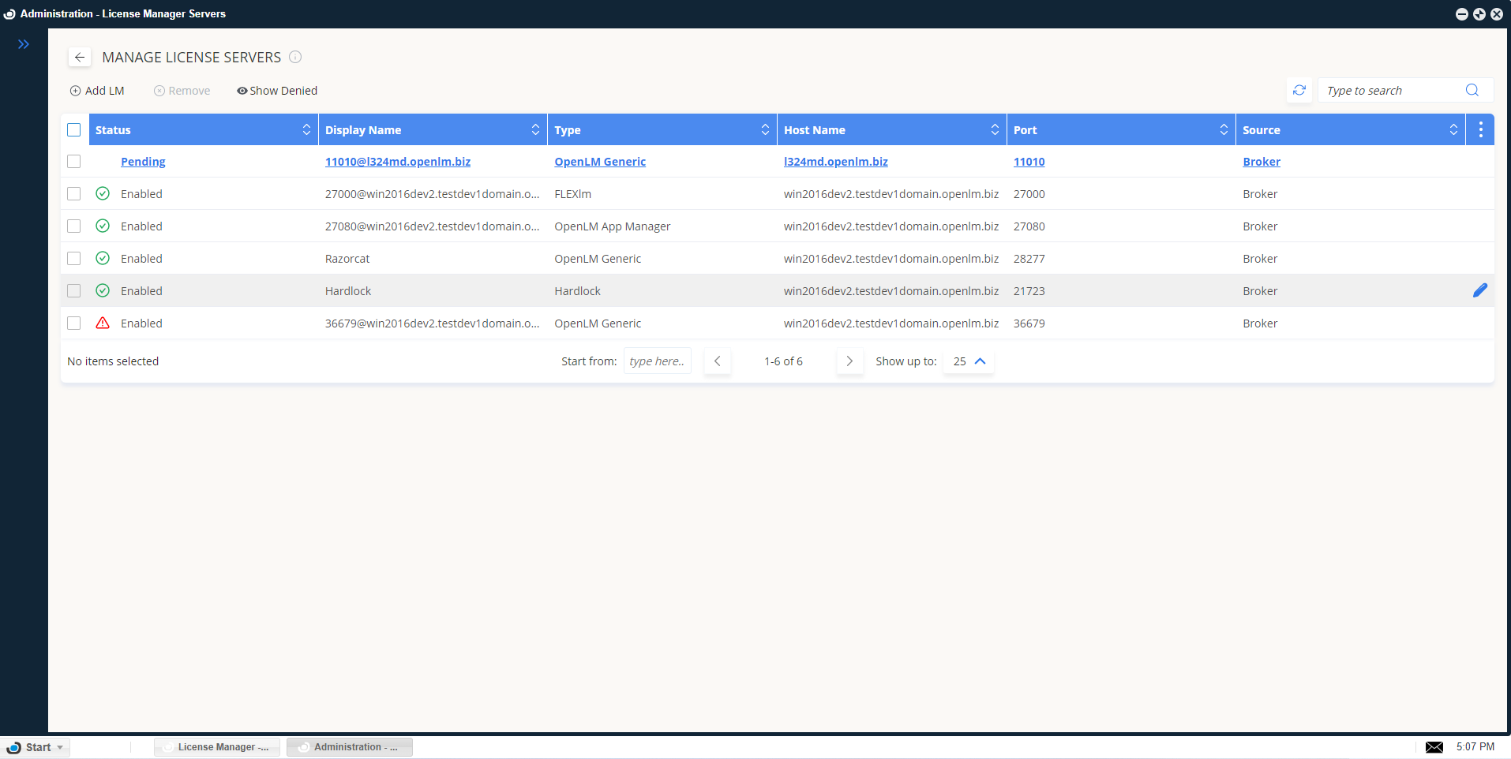The width and height of the screenshot is (1511, 759).
Task: Click the search magnifier icon
Action: 1472,90
